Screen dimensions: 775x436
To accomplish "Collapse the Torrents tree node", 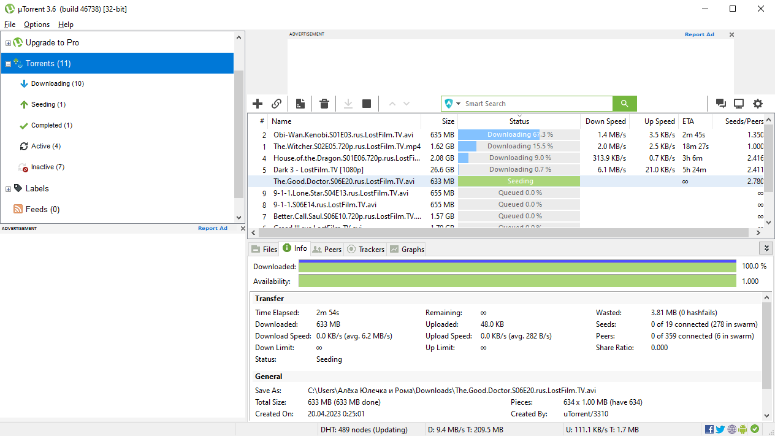I will click(x=8, y=64).
